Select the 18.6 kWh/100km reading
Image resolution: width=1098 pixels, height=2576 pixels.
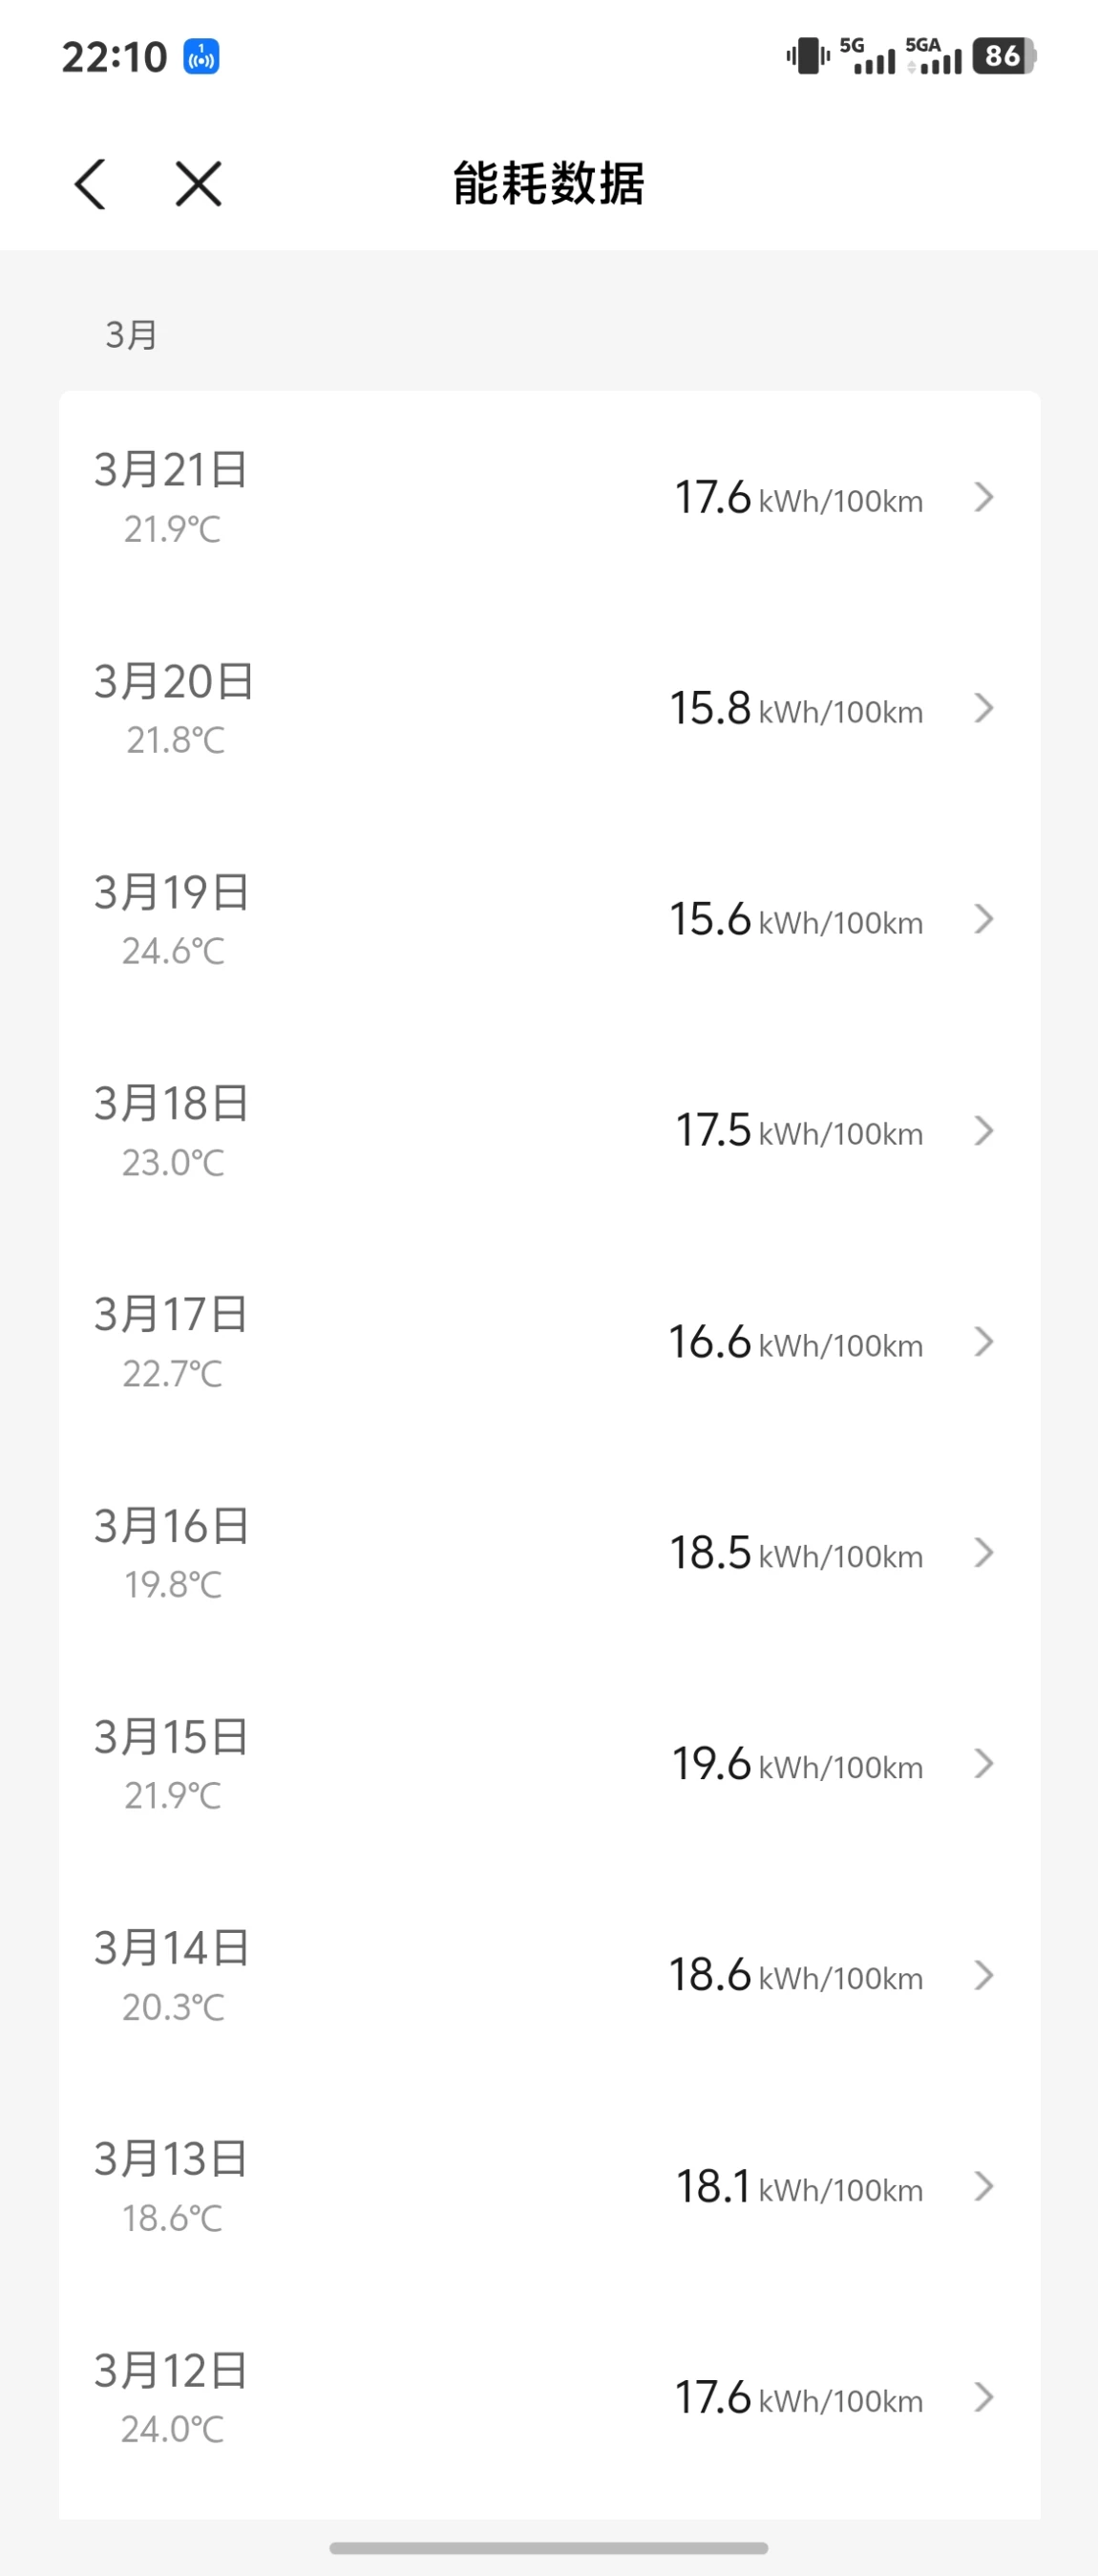click(795, 1976)
